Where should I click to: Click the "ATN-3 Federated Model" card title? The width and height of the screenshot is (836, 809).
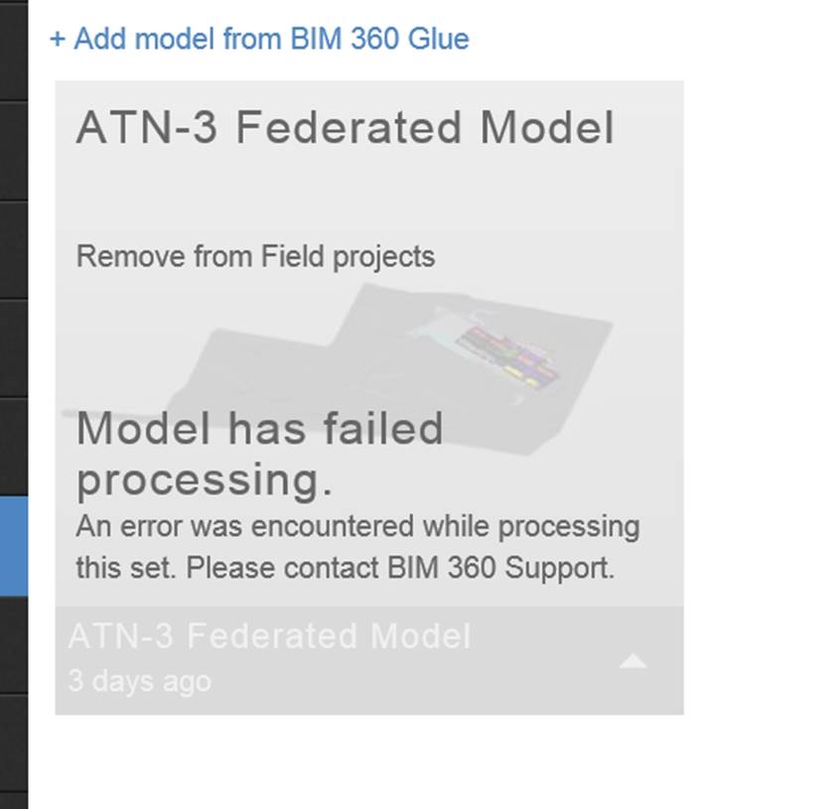[346, 127]
